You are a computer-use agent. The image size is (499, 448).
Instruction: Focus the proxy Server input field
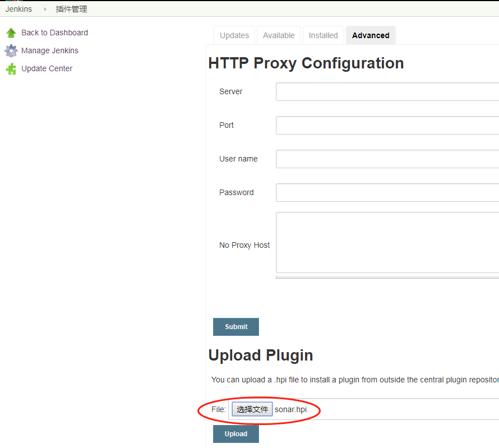387,92
